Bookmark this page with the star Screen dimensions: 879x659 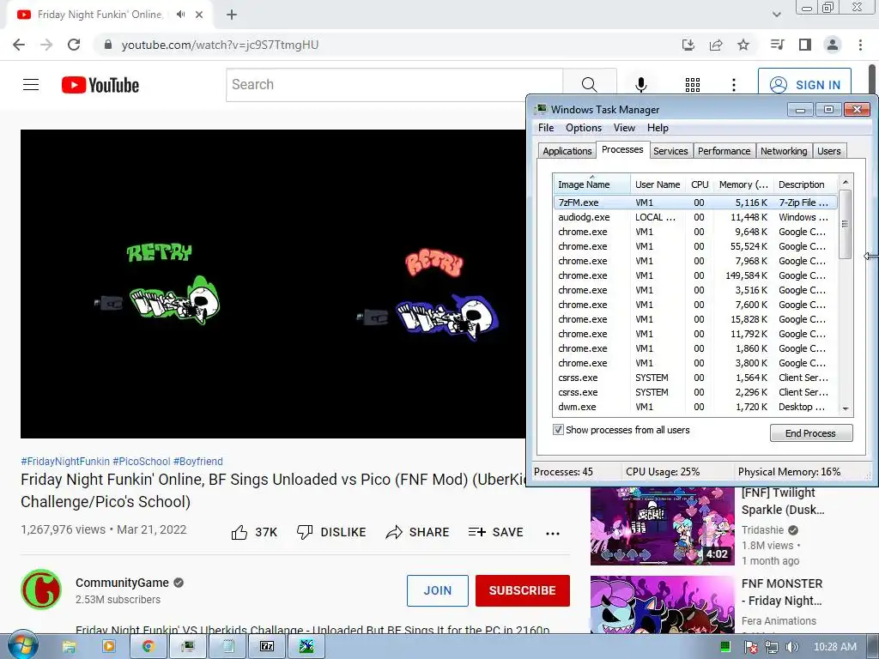click(743, 45)
